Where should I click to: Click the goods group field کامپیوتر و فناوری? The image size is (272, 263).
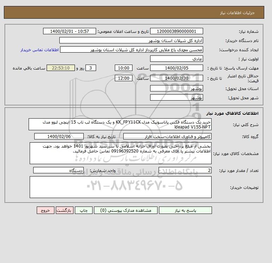click(167, 136)
